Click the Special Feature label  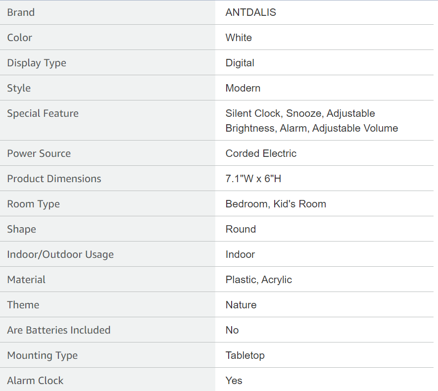pos(43,113)
